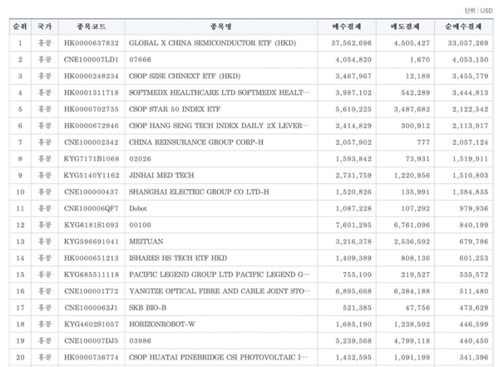Select CHINA REINSURANCE GROUP CORP-H
The image size is (499, 367).
tap(196, 142)
